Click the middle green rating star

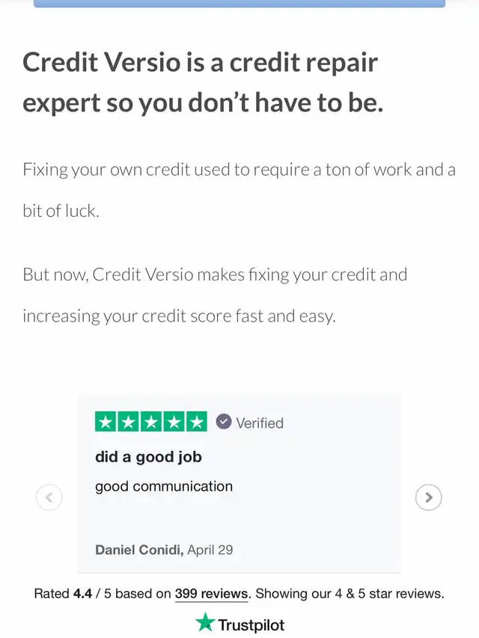tap(151, 422)
